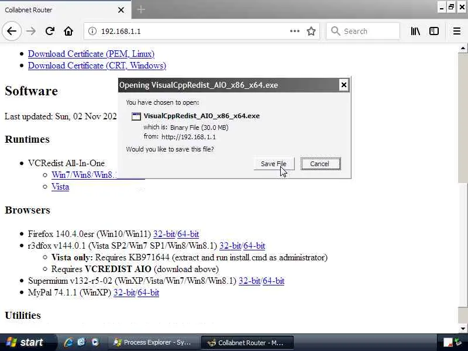This screenshot has width=468, height=351.
Task: Bookmark this page with the star
Action: coord(311,31)
